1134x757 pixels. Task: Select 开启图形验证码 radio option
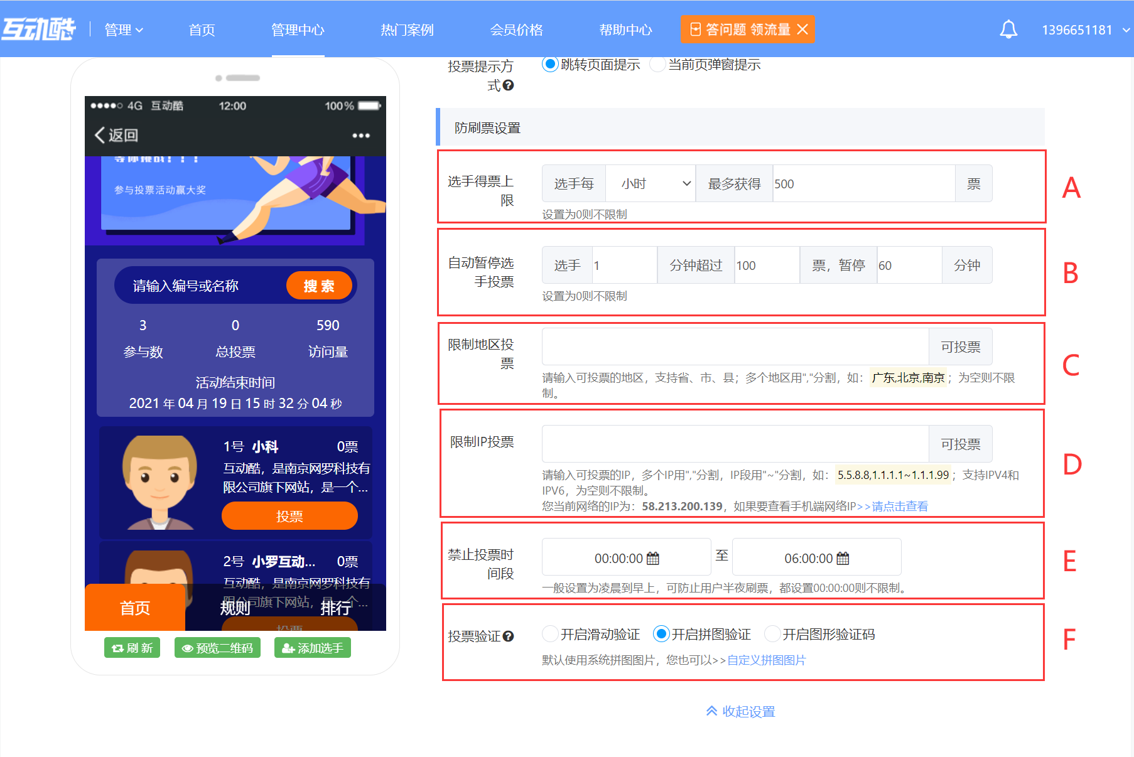772,634
